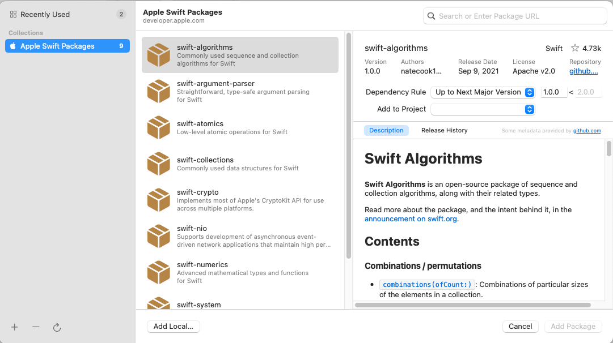Screen dimensions: 613x343
Task: Select Recently Used in the sidebar
Action: pos(45,14)
